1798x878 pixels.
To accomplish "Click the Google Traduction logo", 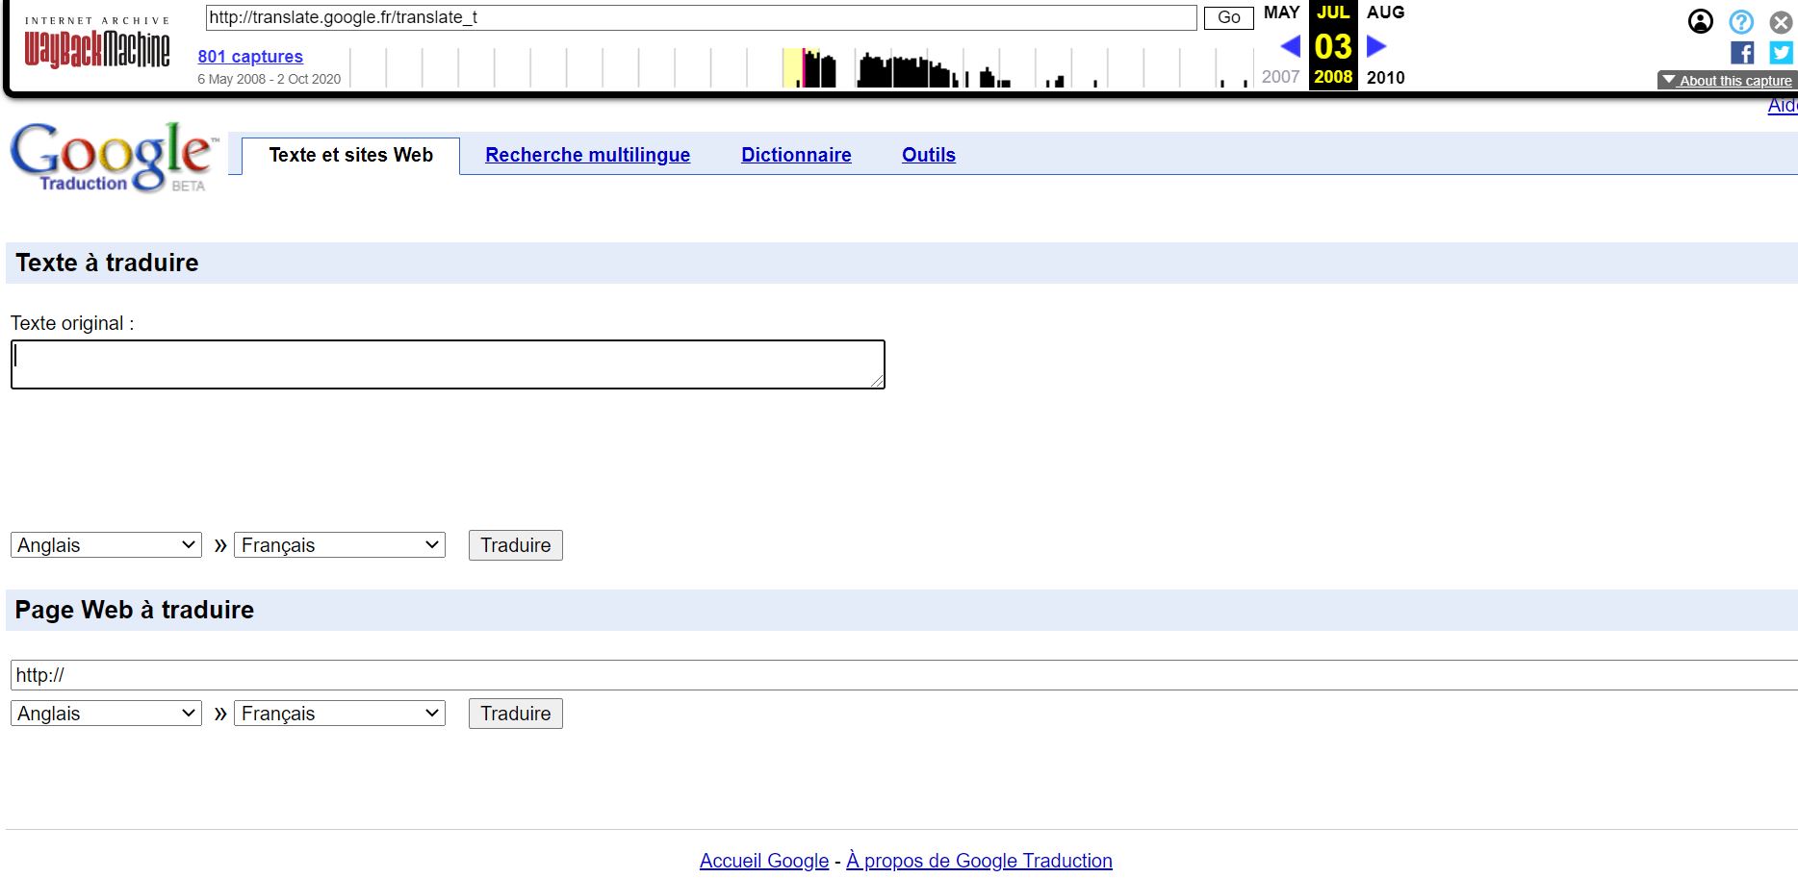I will pos(114,157).
